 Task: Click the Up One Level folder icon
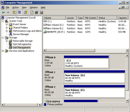coord(15,13)
